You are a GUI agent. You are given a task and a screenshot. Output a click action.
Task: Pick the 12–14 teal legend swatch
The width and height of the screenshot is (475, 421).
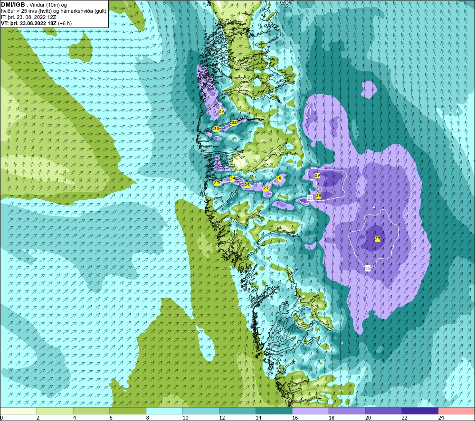coord(237,411)
